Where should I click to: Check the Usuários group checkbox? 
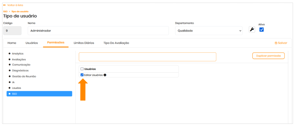tap(82, 69)
